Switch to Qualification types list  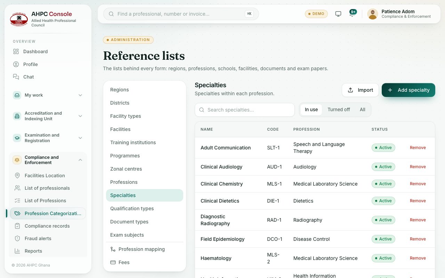click(145, 208)
